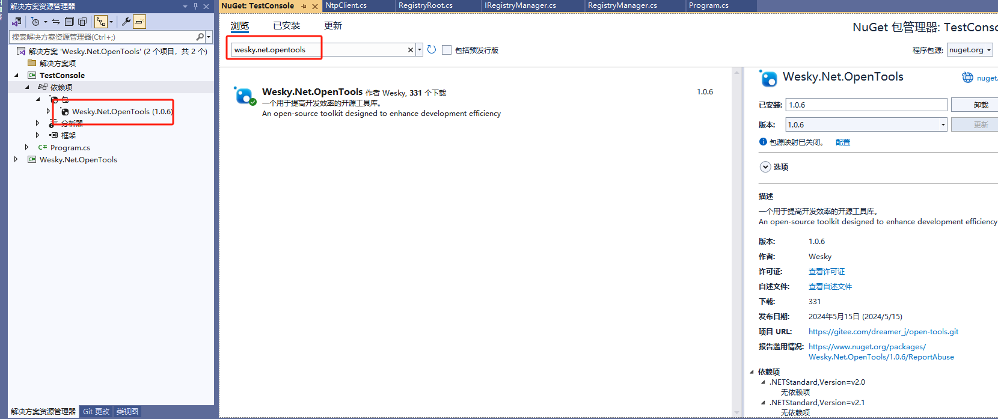This screenshot has height=419, width=998.
Task: Collapse the .NETStandard v2.0 dependency group
Action: tap(764, 382)
